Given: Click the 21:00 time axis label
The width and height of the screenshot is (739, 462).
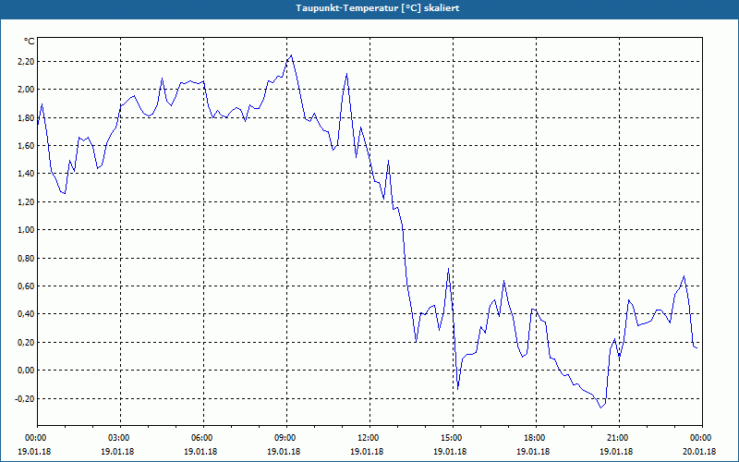Looking at the screenshot, I should coord(619,438).
